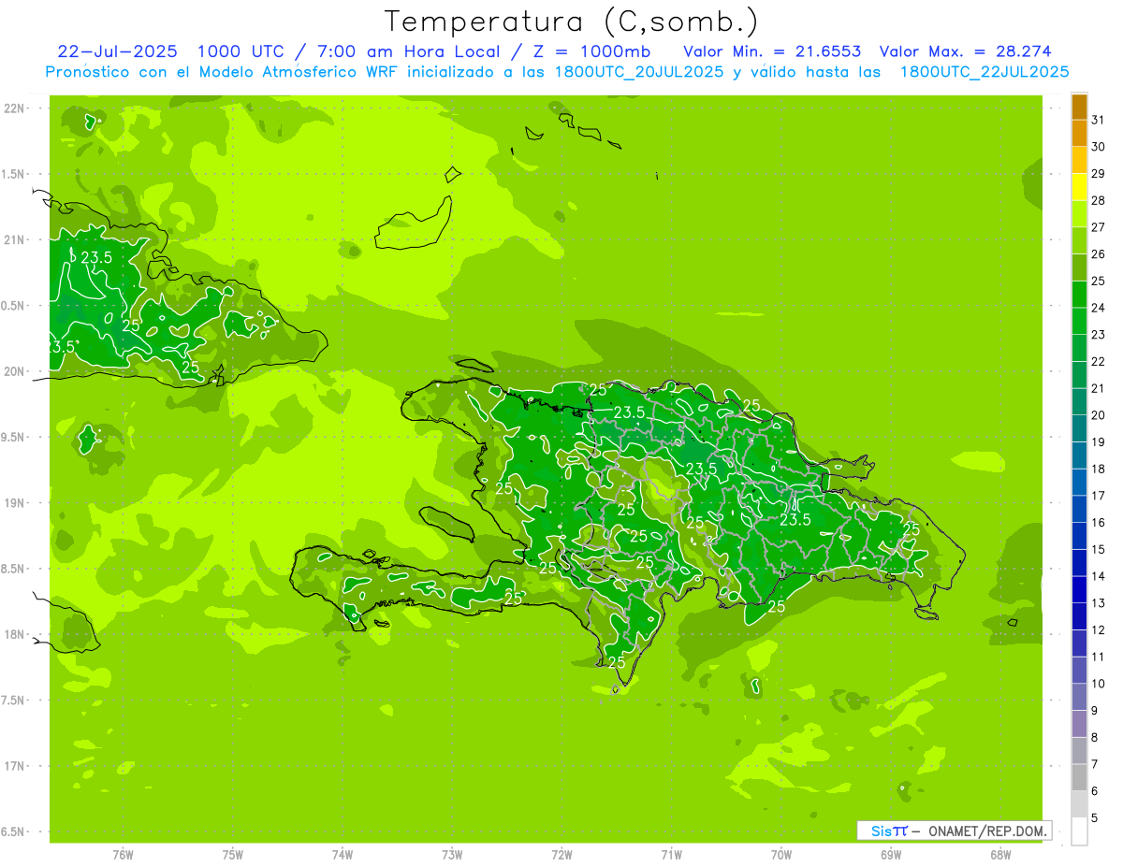Select the valid-until time '1800UTC_22JUL2025'

pyautogui.click(x=984, y=72)
